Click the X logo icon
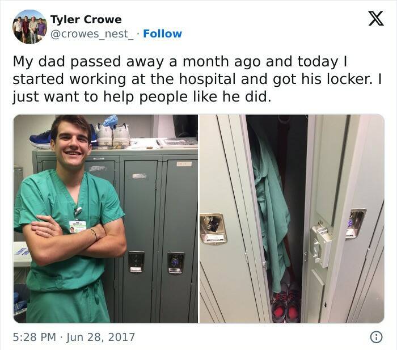This screenshot has width=397, height=350. click(376, 19)
